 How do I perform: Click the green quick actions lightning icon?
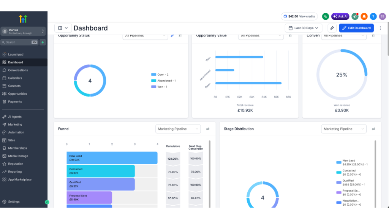tap(43, 42)
